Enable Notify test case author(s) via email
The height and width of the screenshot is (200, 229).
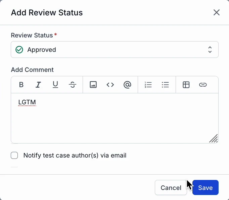(14, 155)
